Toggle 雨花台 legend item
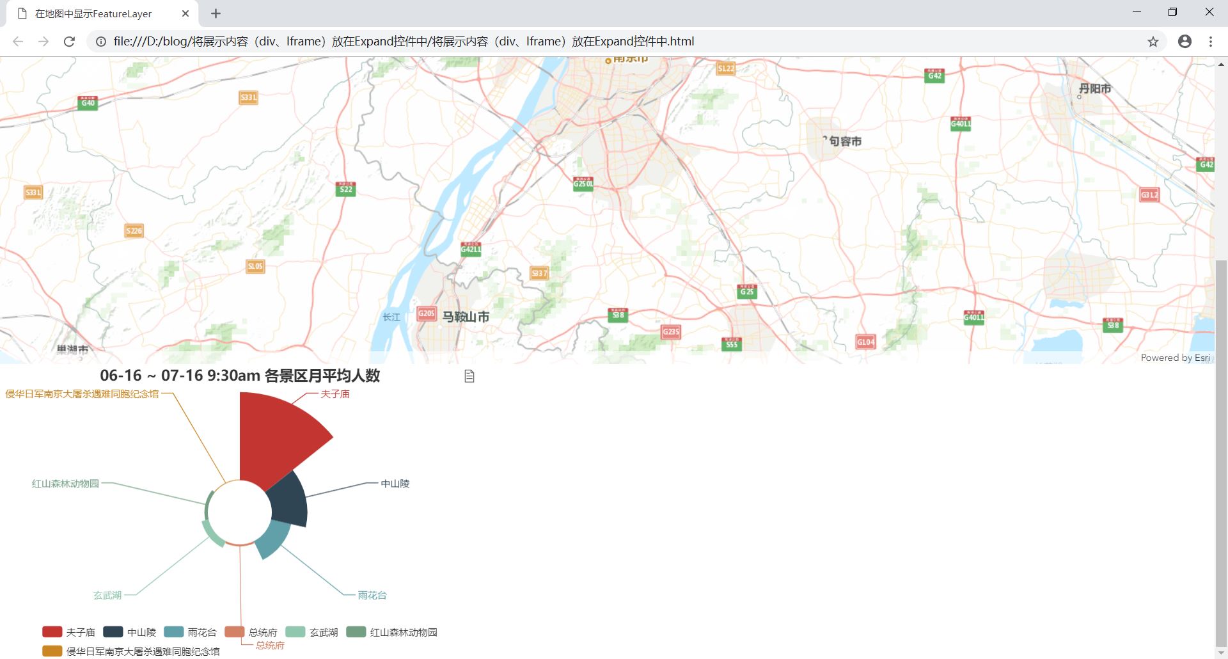Screen dimensions: 1228x659 pyautogui.click(x=190, y=632)
